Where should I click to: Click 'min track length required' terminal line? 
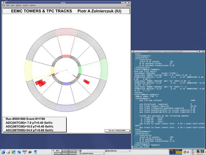168,106
